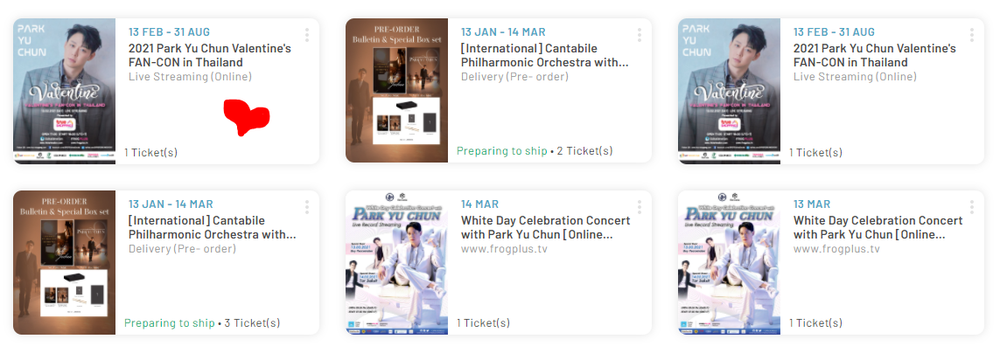Select the Pre-Order box set image with 3 tickets

64,262
